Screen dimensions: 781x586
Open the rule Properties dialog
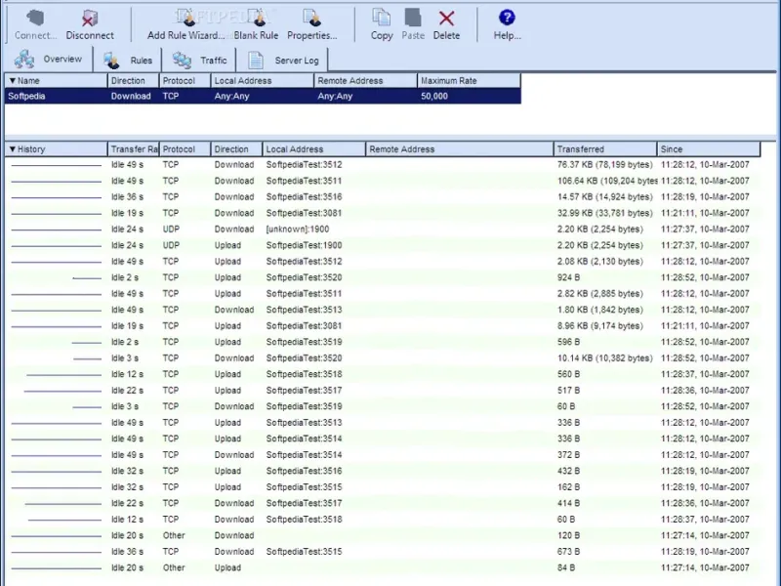pos(311,23)
